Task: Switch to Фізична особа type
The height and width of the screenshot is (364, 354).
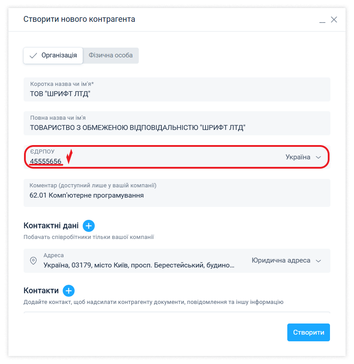Action: pyautogui.click(x=111, y=56)
